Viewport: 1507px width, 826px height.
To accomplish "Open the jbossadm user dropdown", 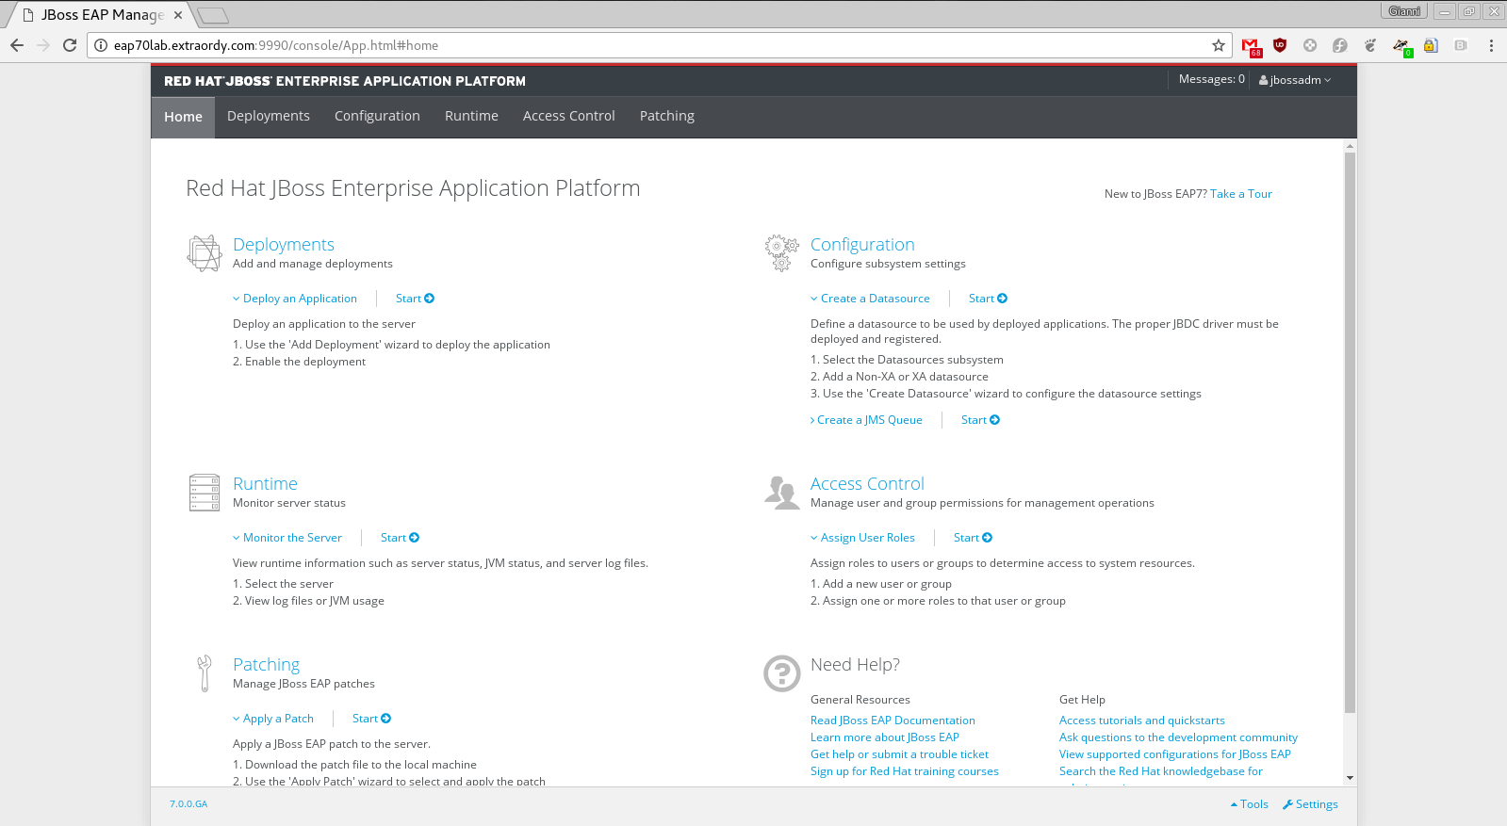I will [1295, 80].
